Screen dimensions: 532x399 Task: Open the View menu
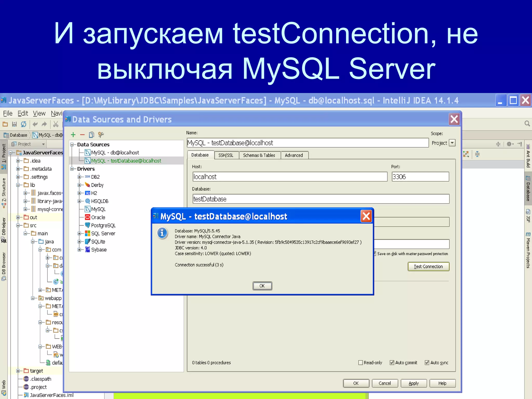click(x=39, y=114)
